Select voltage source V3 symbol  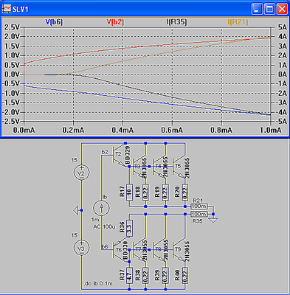click(81, 248)
